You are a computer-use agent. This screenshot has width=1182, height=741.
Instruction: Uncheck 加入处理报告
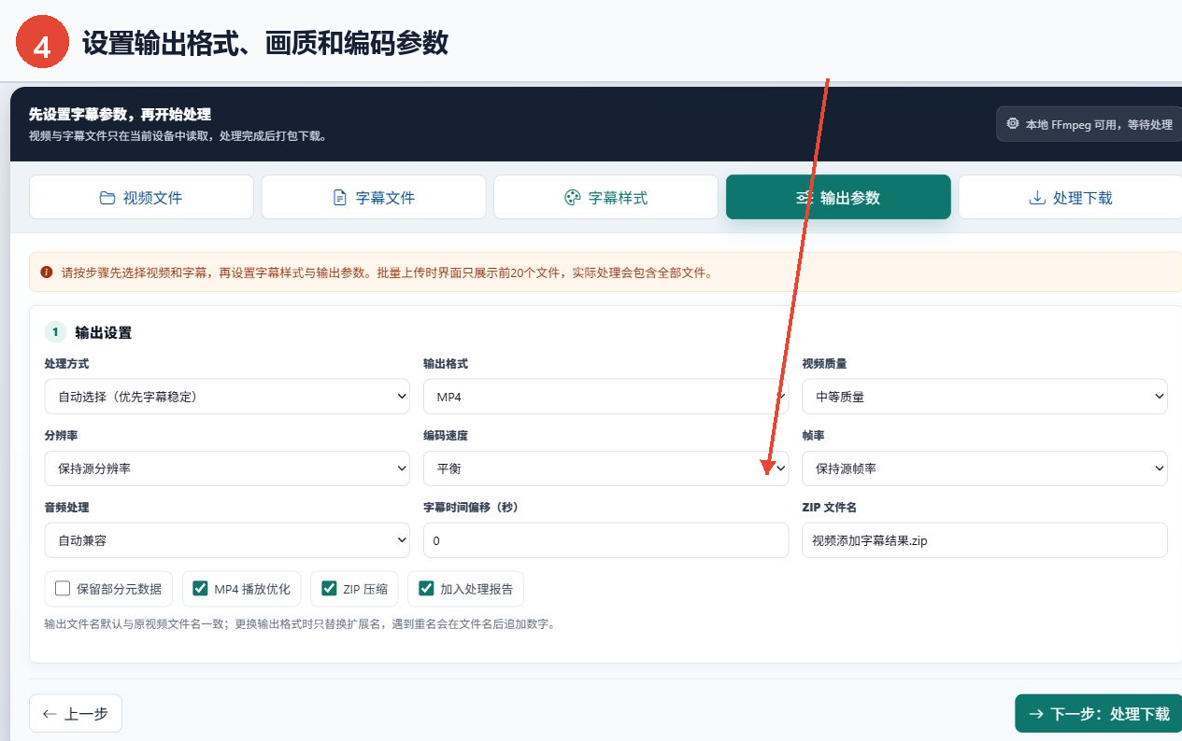pos(426,588)
